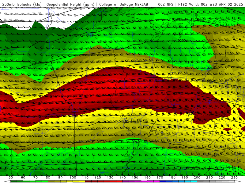Click the 190 value on the color scale
245x183 pixels.
click(x=185, y=178)
